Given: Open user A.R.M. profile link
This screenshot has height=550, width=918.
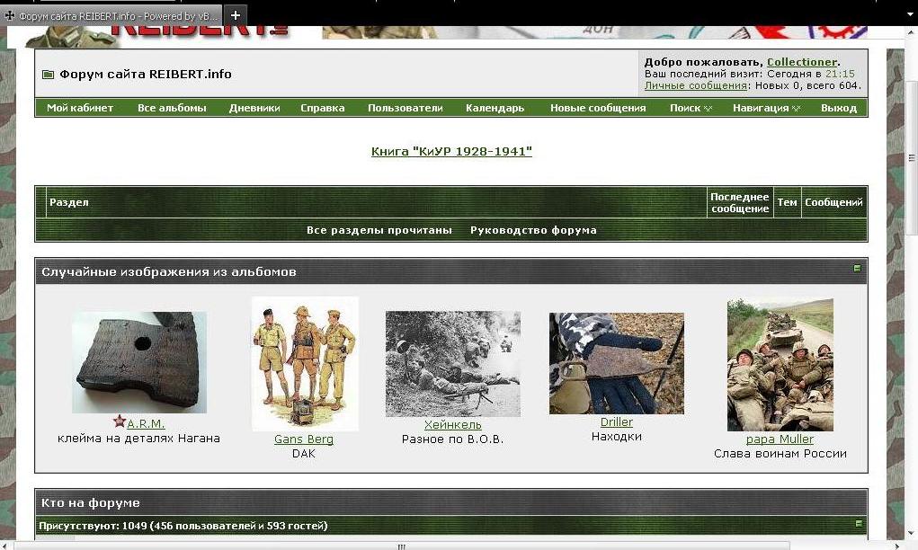Looking at the screenshot, I should click(146, 423).
